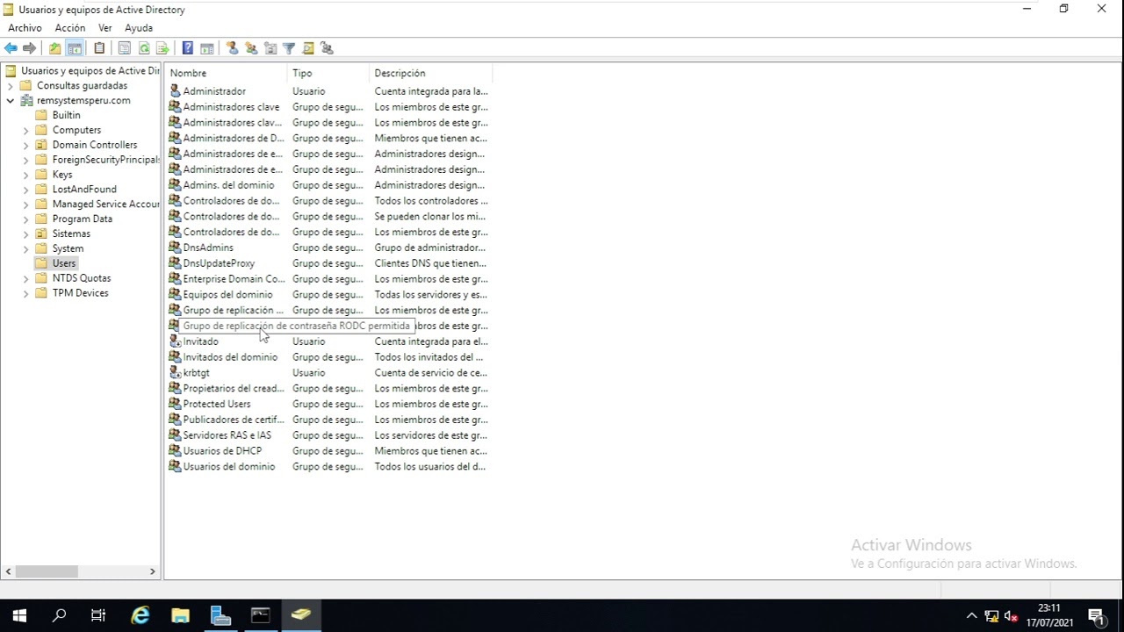Expand the Keys container
Image resolution: width=1124 pixels, height=632 pixels.
[26, 176]
